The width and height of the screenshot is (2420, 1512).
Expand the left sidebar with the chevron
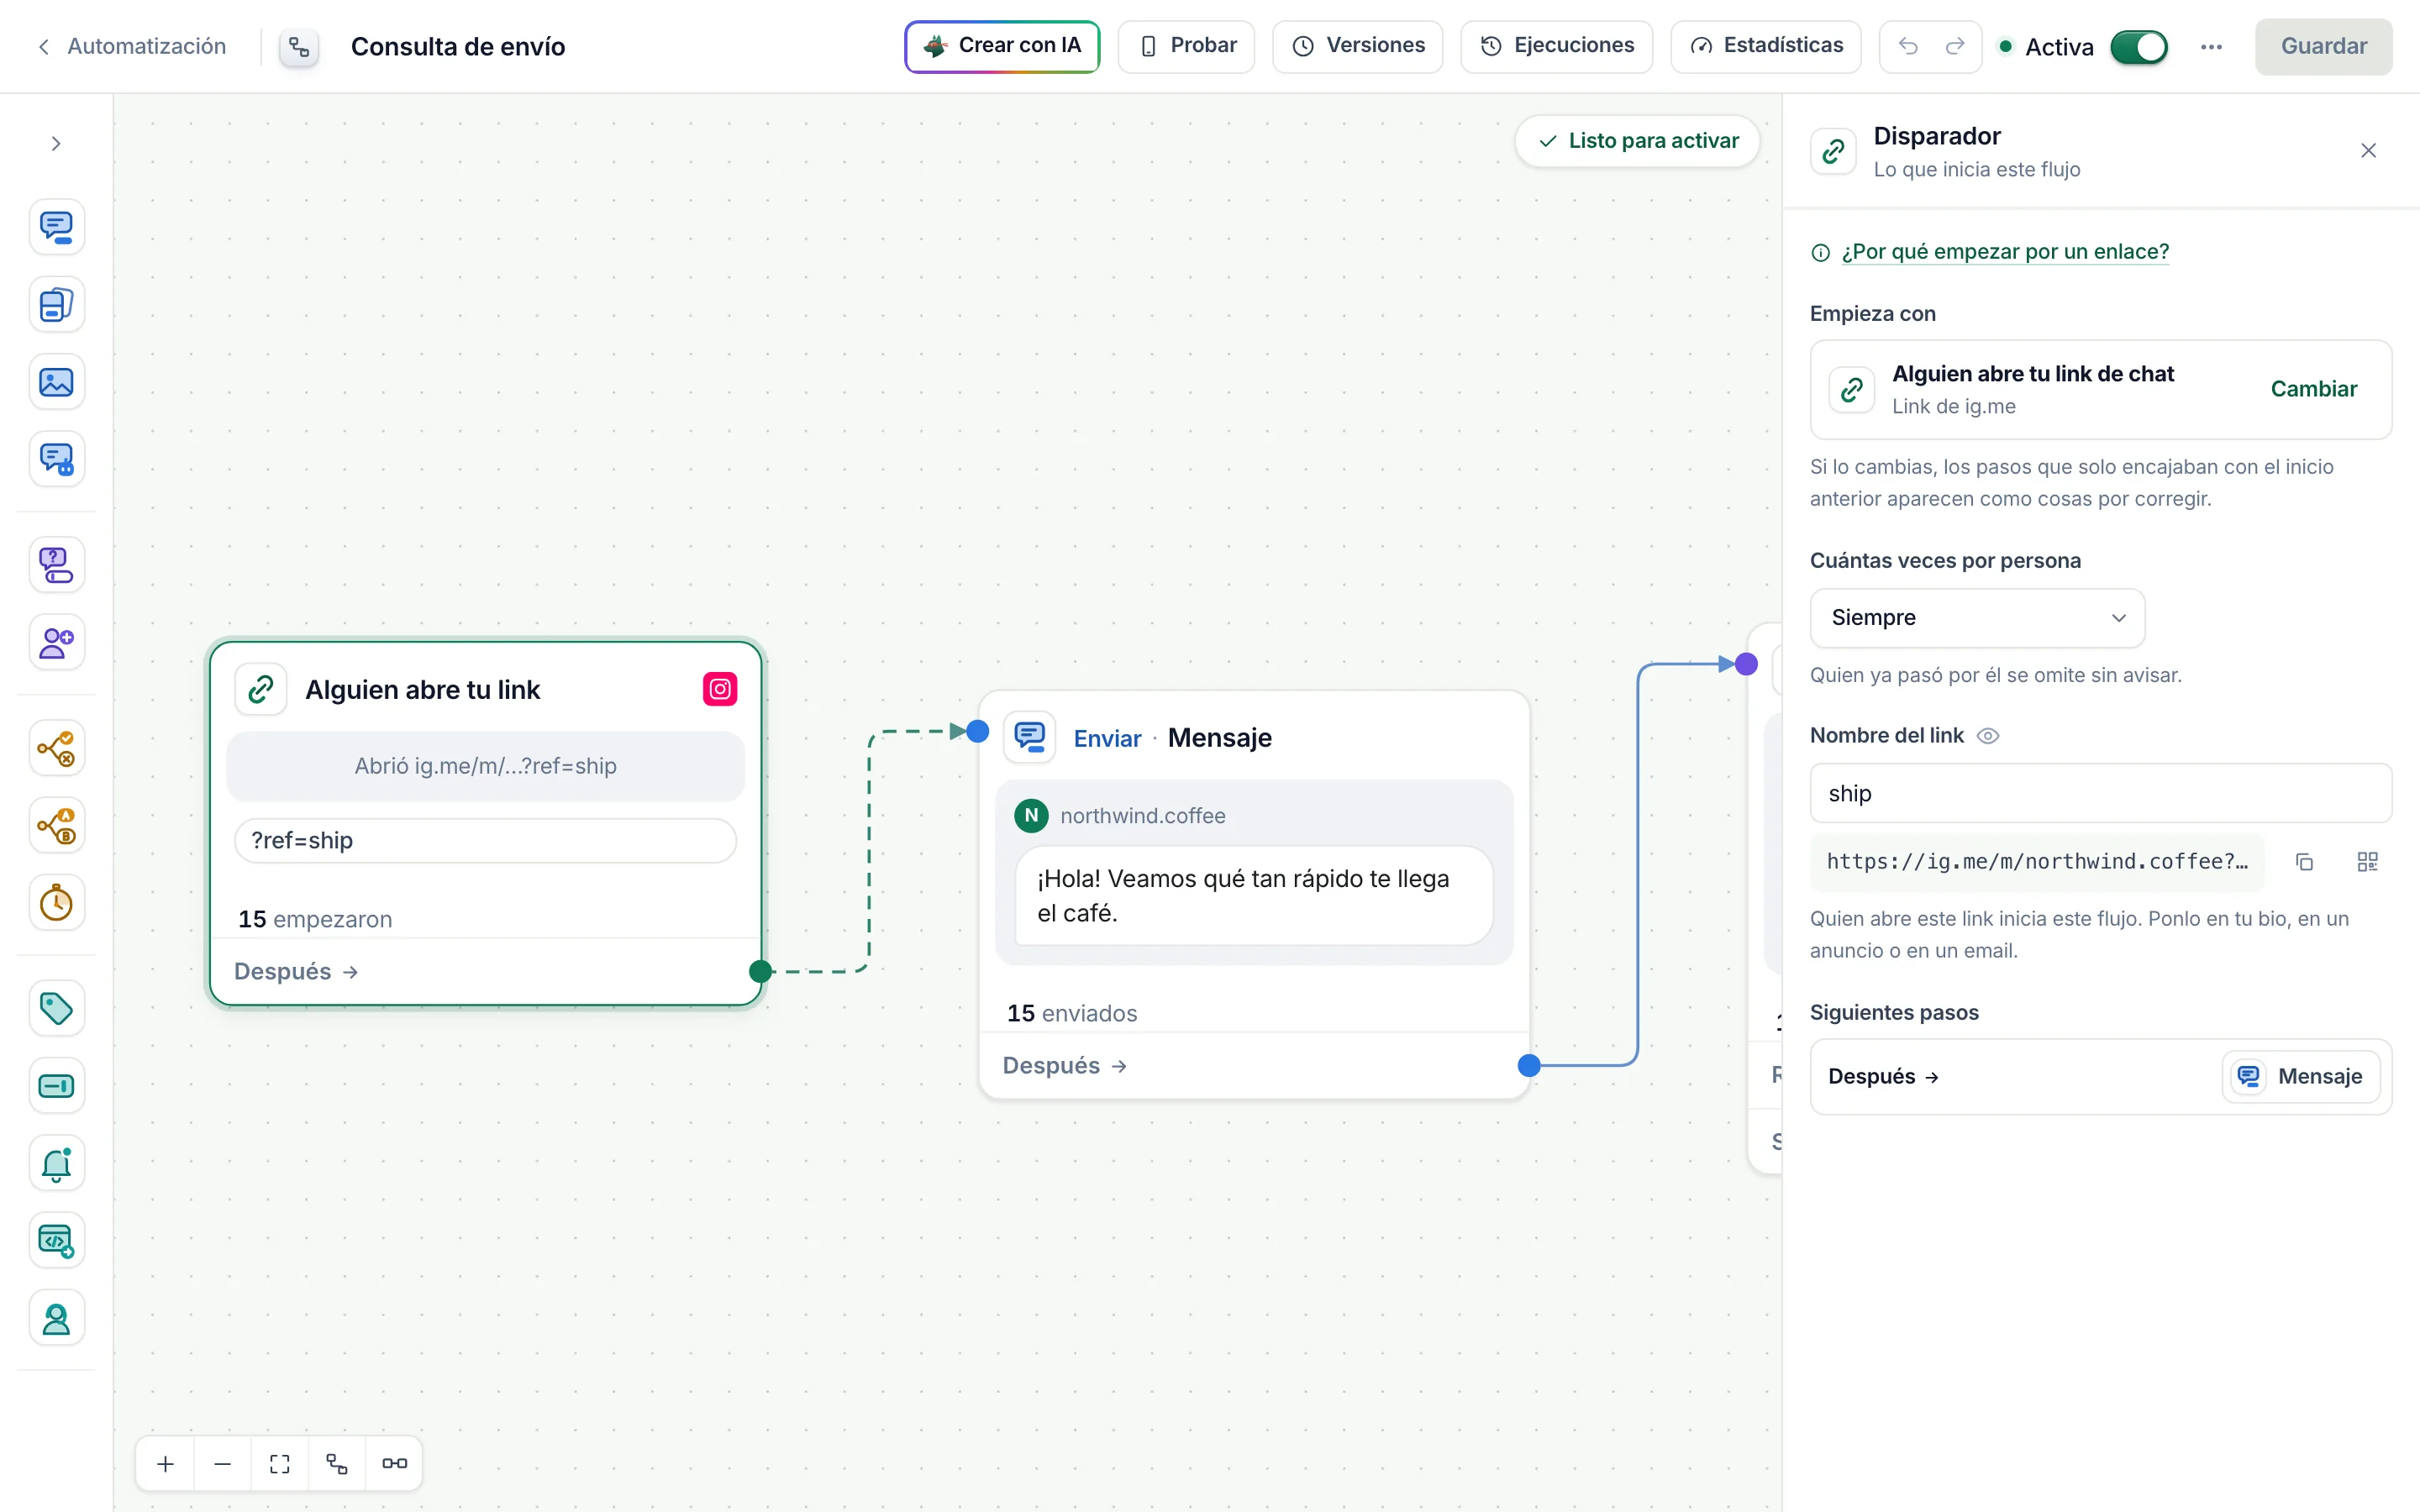(56, 144)
